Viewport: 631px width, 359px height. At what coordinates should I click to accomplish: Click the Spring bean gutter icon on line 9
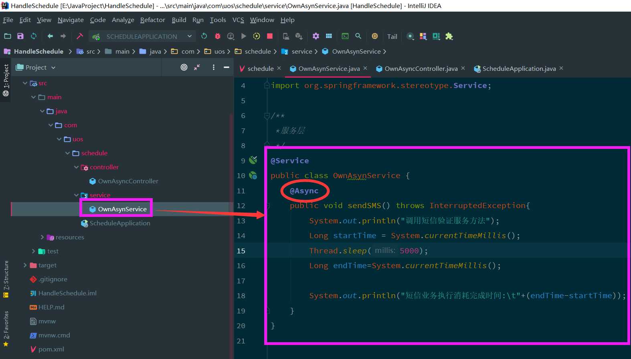coord(253,160)
